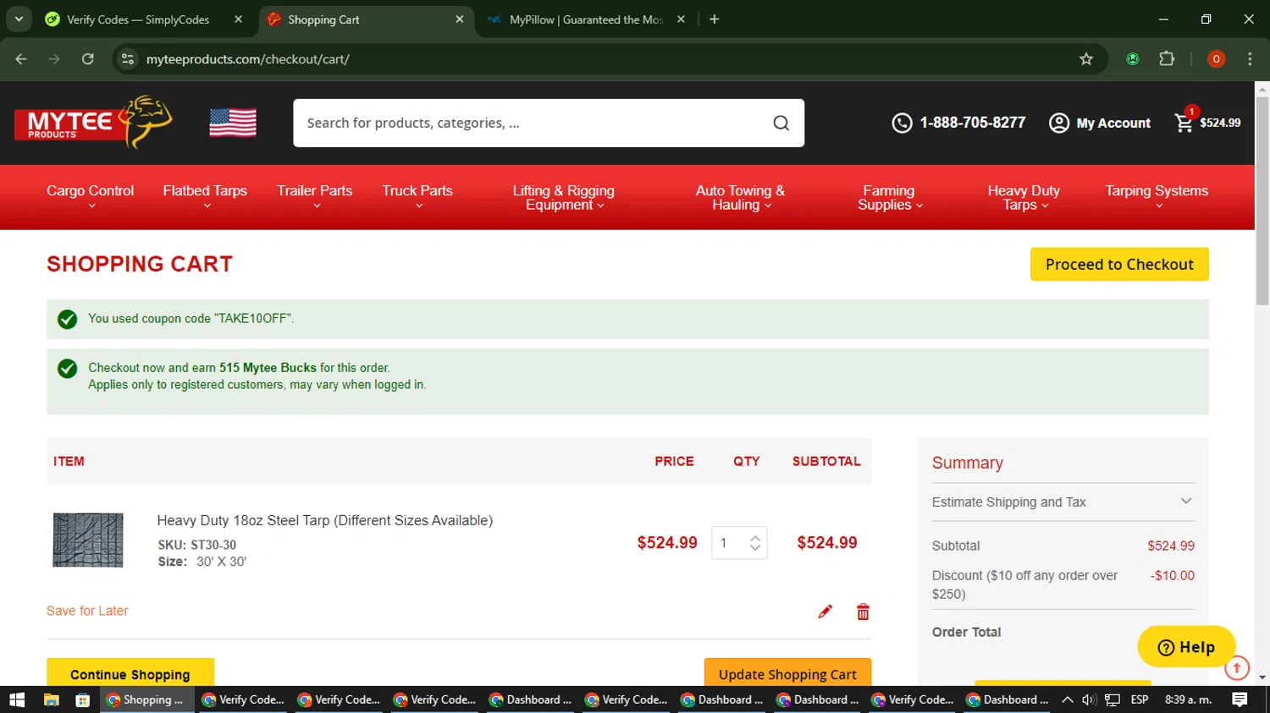Viewport: 1270px width, 713px height.
Task: Open Microsoft Store from the taskbar
Action: coord(82,699)
